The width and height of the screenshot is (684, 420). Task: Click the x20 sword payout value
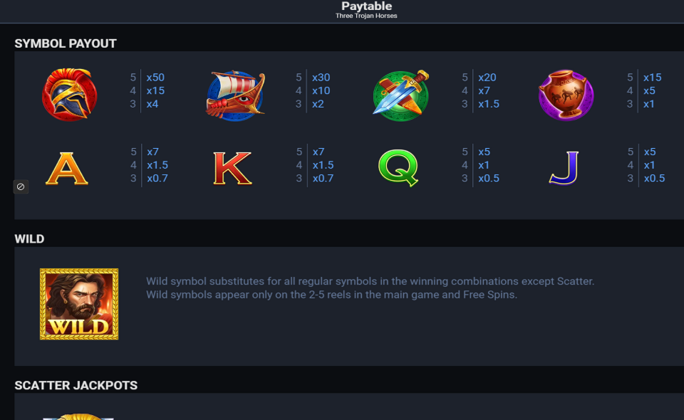pos(487,78)
